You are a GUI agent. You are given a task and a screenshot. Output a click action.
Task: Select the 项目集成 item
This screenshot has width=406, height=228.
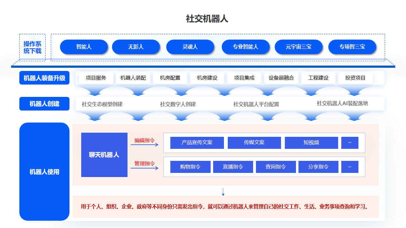(244, 78)
